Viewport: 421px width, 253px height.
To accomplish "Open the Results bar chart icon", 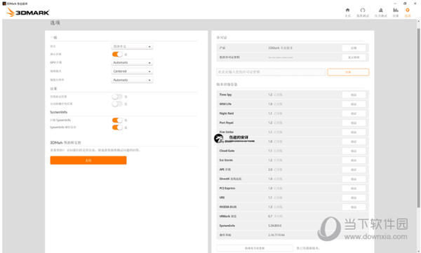I will (x=396, y=11).
